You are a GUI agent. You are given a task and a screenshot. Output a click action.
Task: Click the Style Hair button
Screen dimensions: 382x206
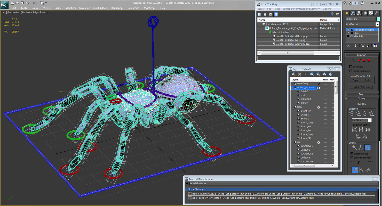(x=361, y=104)
